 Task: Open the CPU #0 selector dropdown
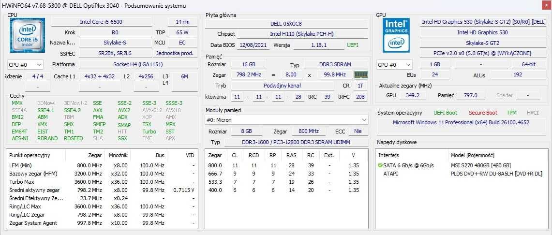click(x=25, y=65)
